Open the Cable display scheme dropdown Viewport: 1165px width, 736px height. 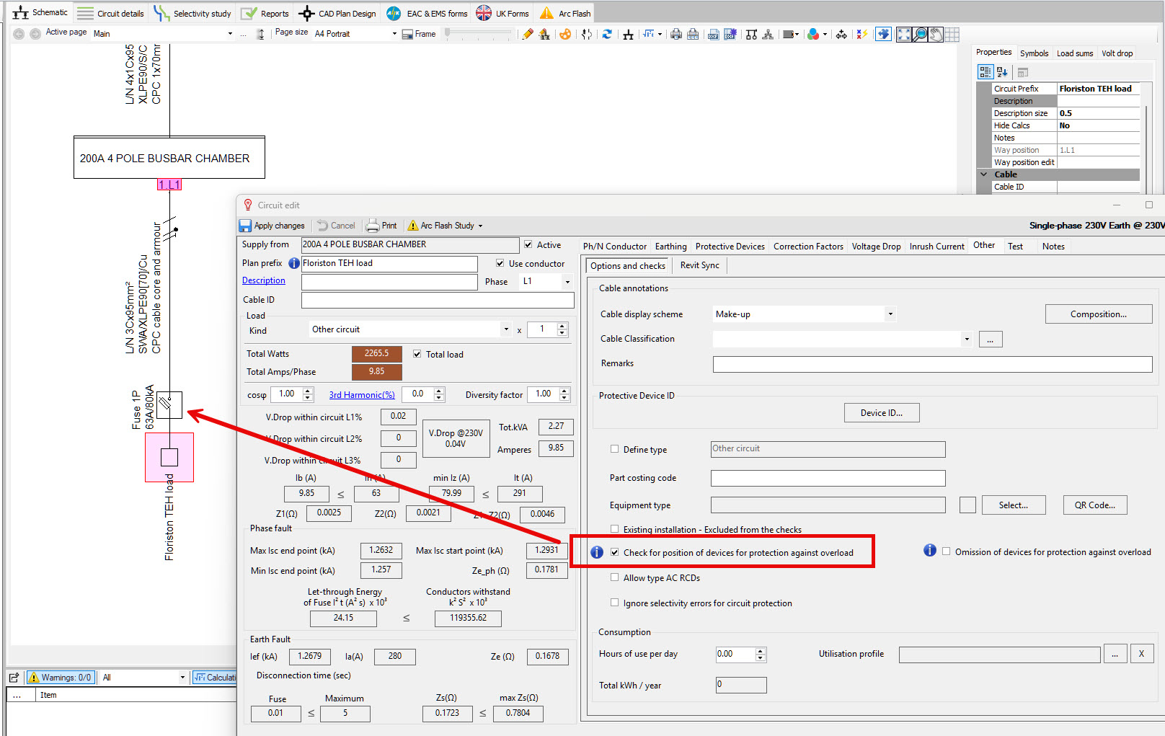(x=890, y=314)
